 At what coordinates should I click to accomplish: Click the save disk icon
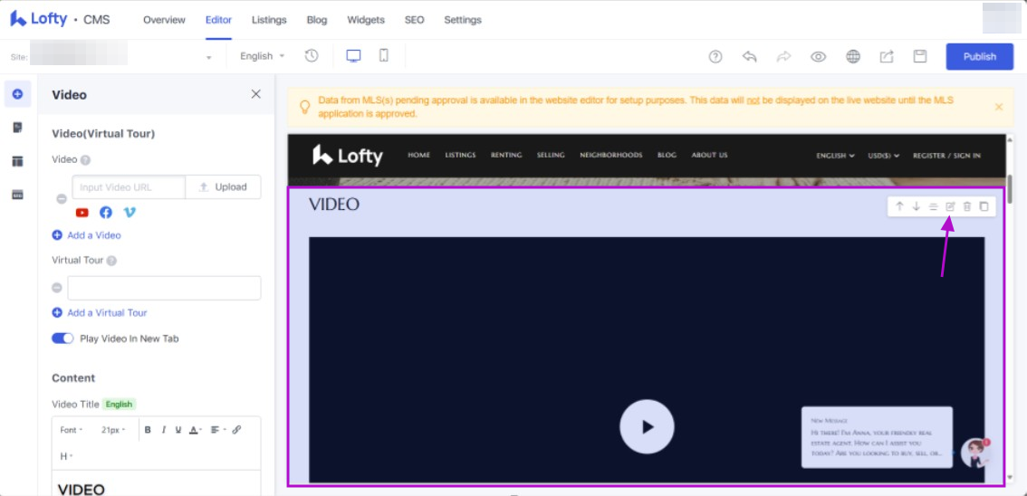click(920, 56)
